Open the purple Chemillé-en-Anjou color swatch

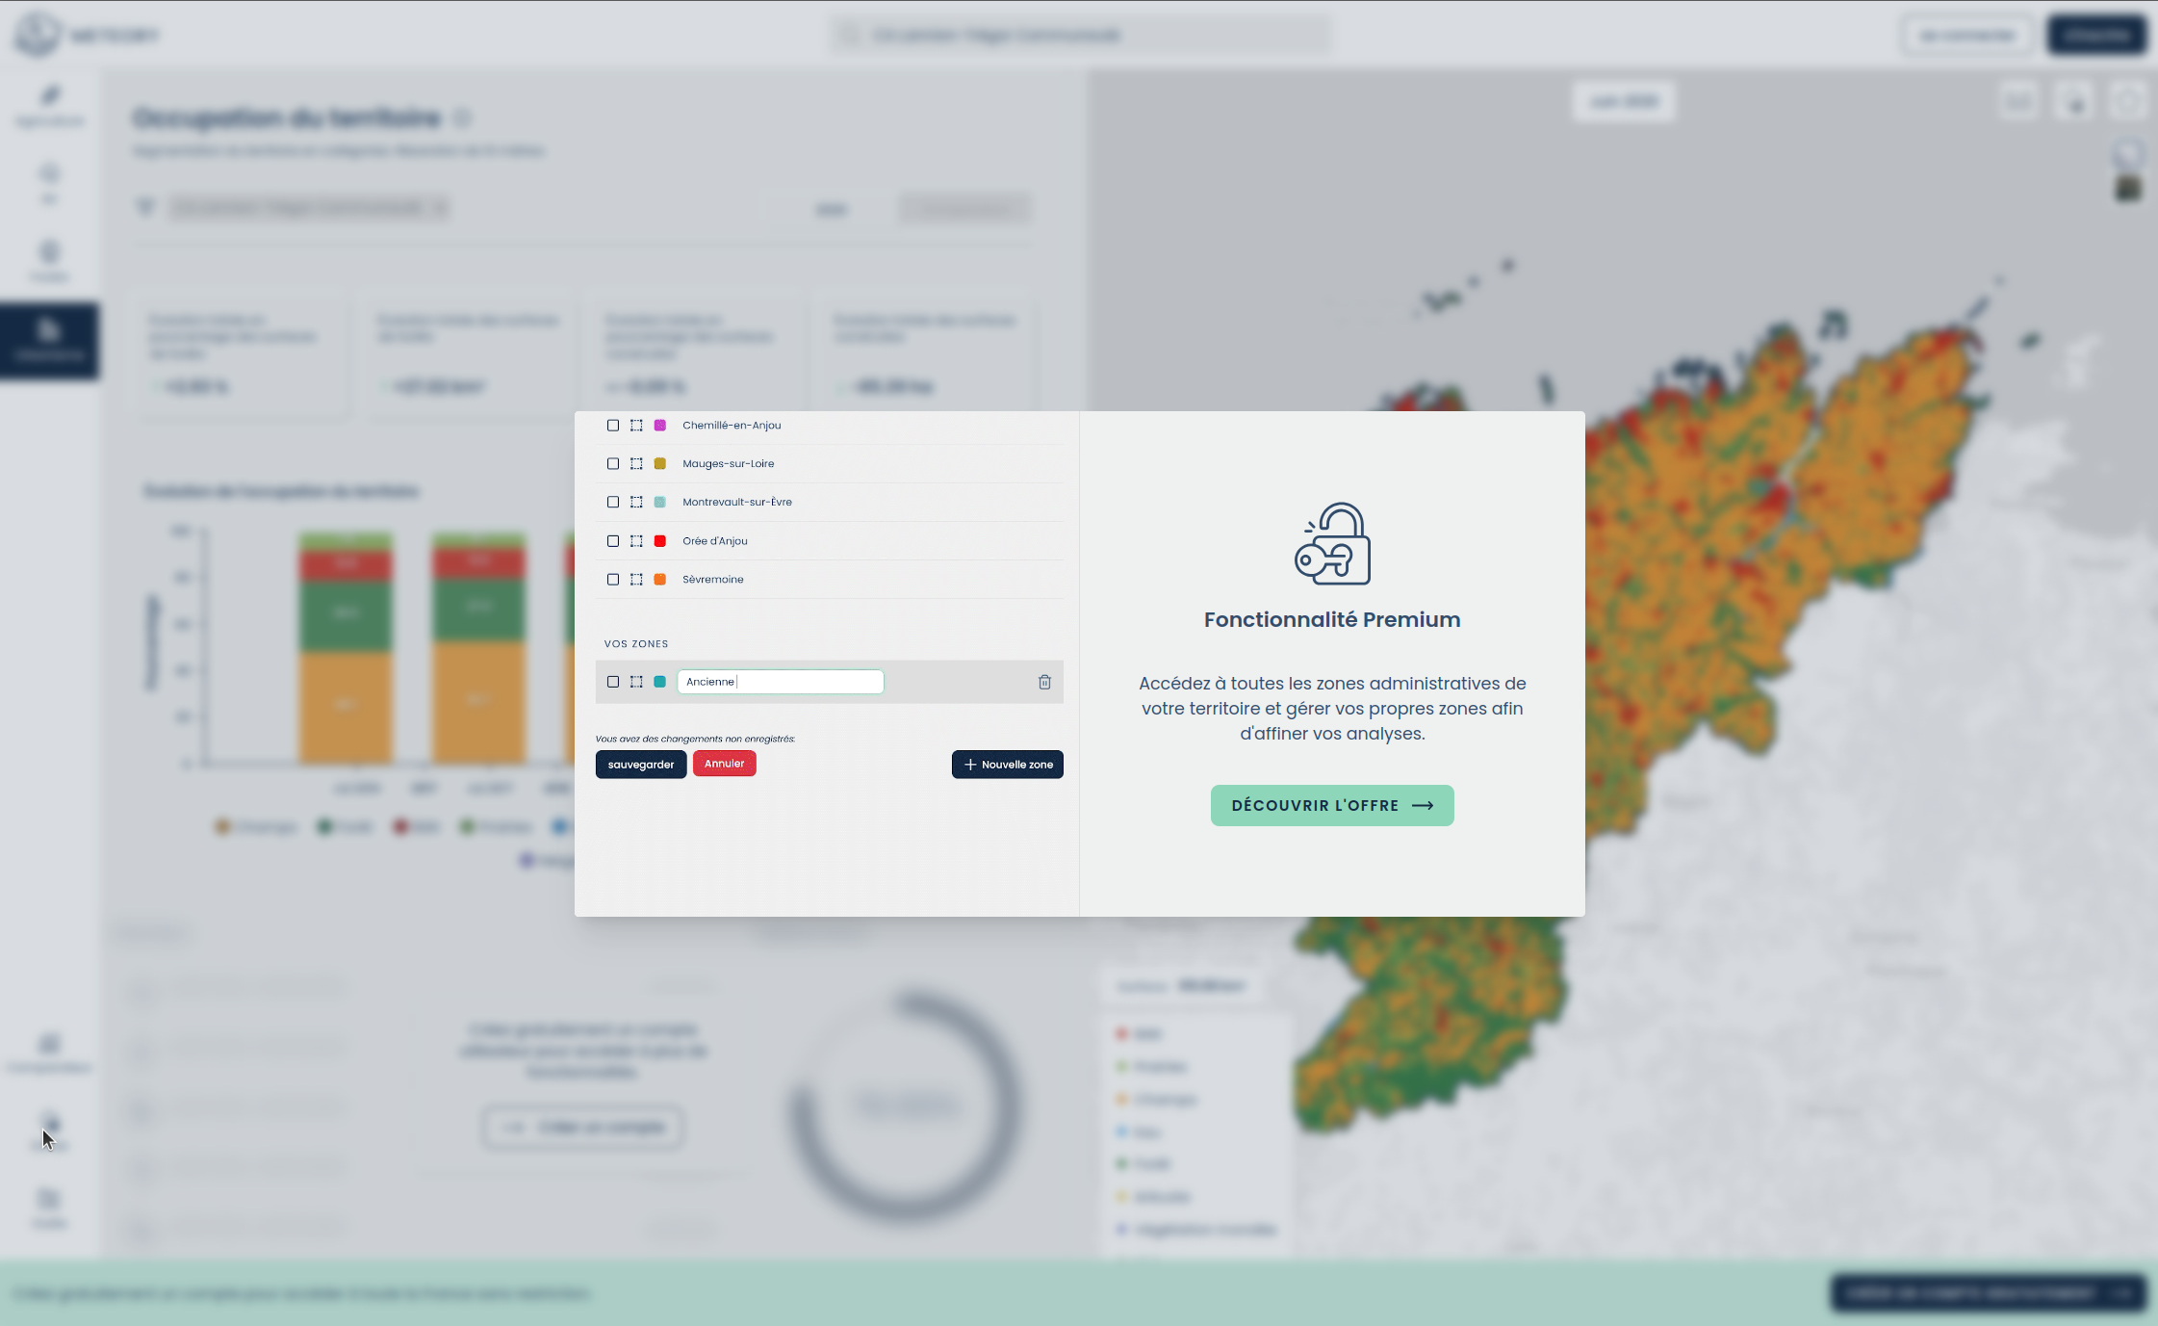[x=660, y=426]
